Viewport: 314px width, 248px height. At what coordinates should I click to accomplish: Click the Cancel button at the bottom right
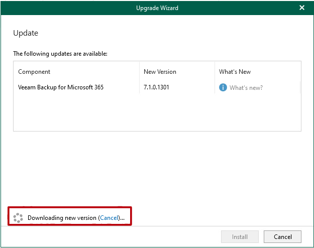[282, 237]
